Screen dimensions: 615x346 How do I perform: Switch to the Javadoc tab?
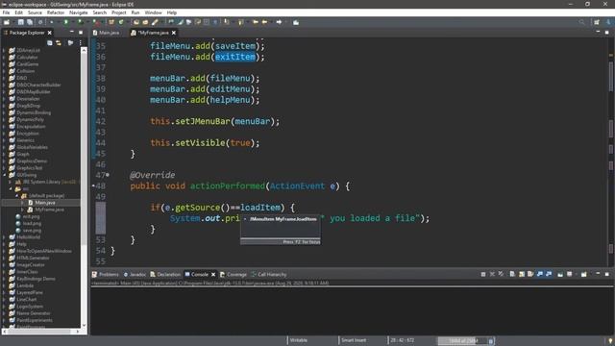(x=135, y=274)
